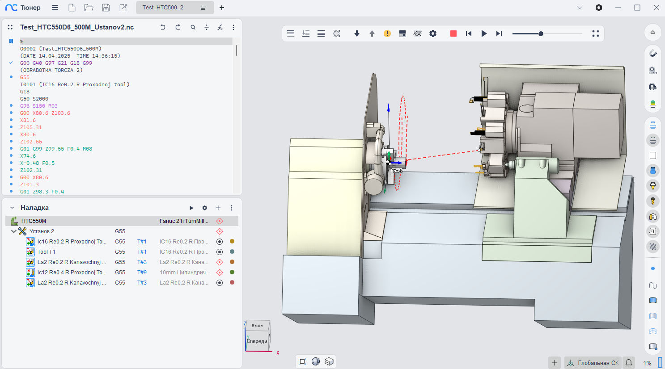
Task: Open search in the NC code editor
Action: (193, 27)
